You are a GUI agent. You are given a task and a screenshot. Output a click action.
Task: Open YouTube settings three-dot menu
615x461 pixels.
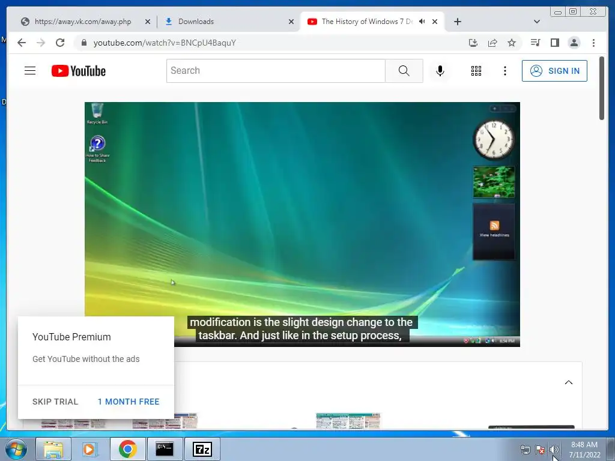pos(504,71)
